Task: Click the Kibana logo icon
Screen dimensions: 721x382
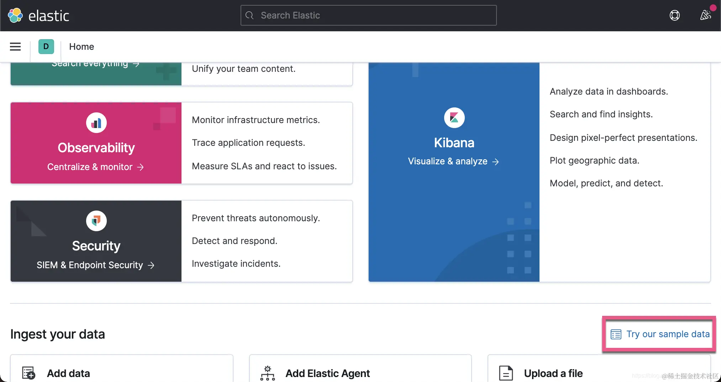Action: click(x=454, y=118)
